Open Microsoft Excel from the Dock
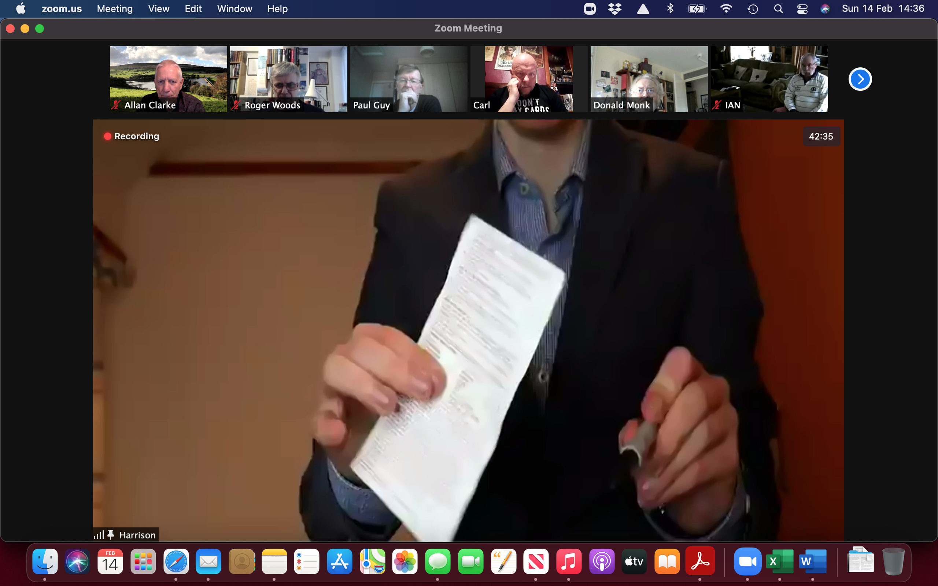The image size is (938, 586). point(779,561)
